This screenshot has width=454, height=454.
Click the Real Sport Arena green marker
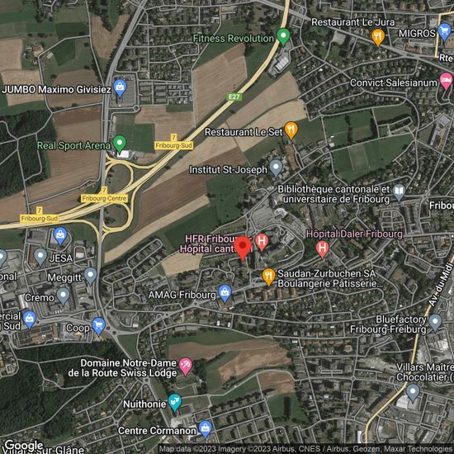(120, 144)
